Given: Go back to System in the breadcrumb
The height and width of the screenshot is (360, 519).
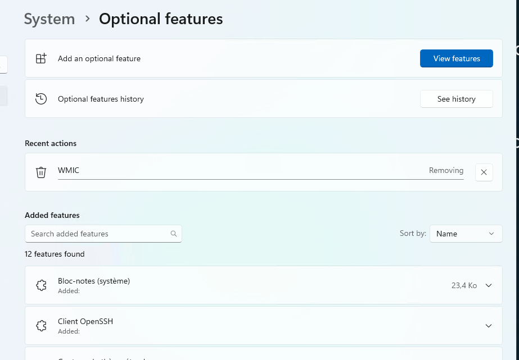Looking at the screenshot, I should coord(49,19).
